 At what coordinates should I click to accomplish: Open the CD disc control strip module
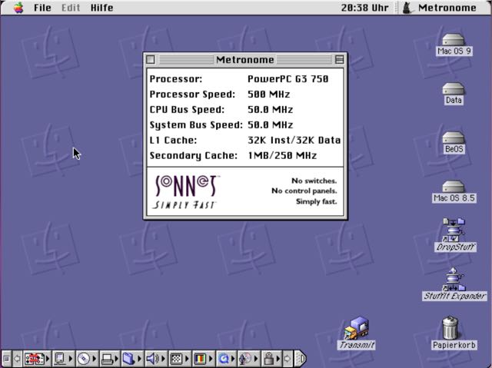click(x=86, y=358)
